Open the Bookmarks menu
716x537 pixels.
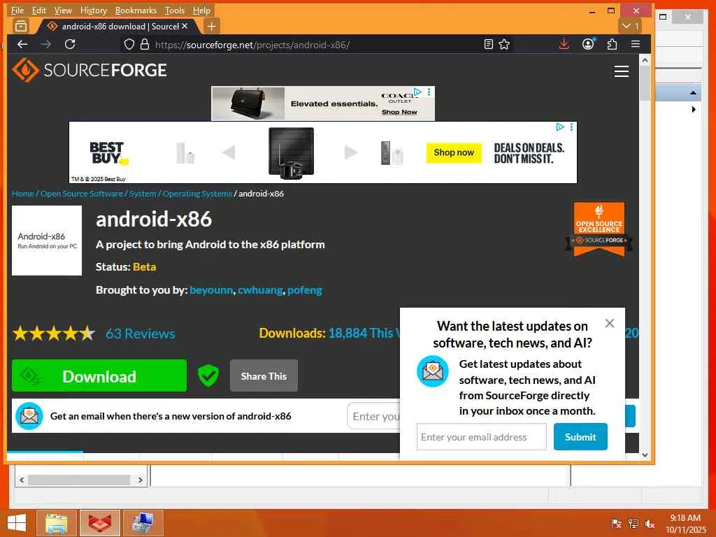coord(136,10)
